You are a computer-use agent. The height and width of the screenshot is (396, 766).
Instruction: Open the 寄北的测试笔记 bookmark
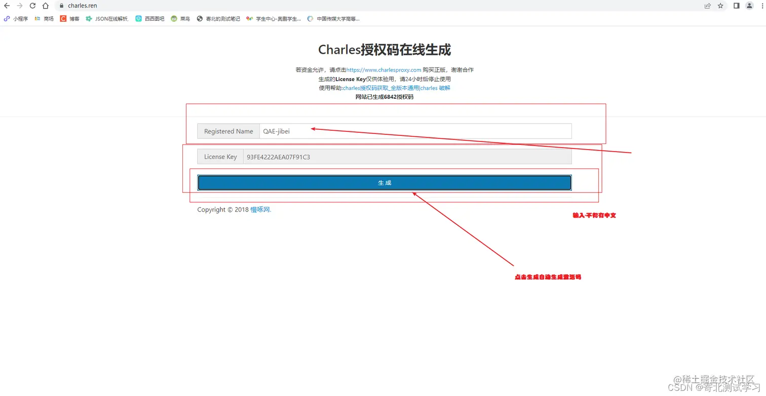pyautogui.click(x=218, y=19)
